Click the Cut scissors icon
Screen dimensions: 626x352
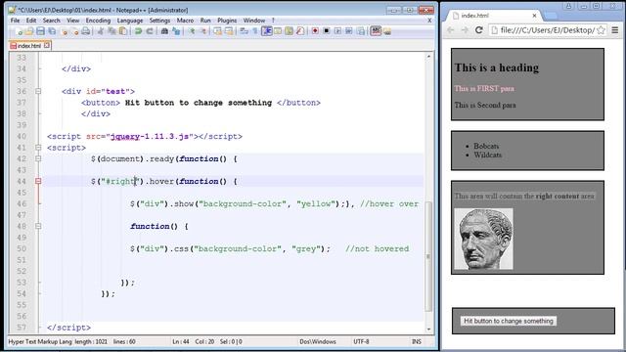click(101, 31)
